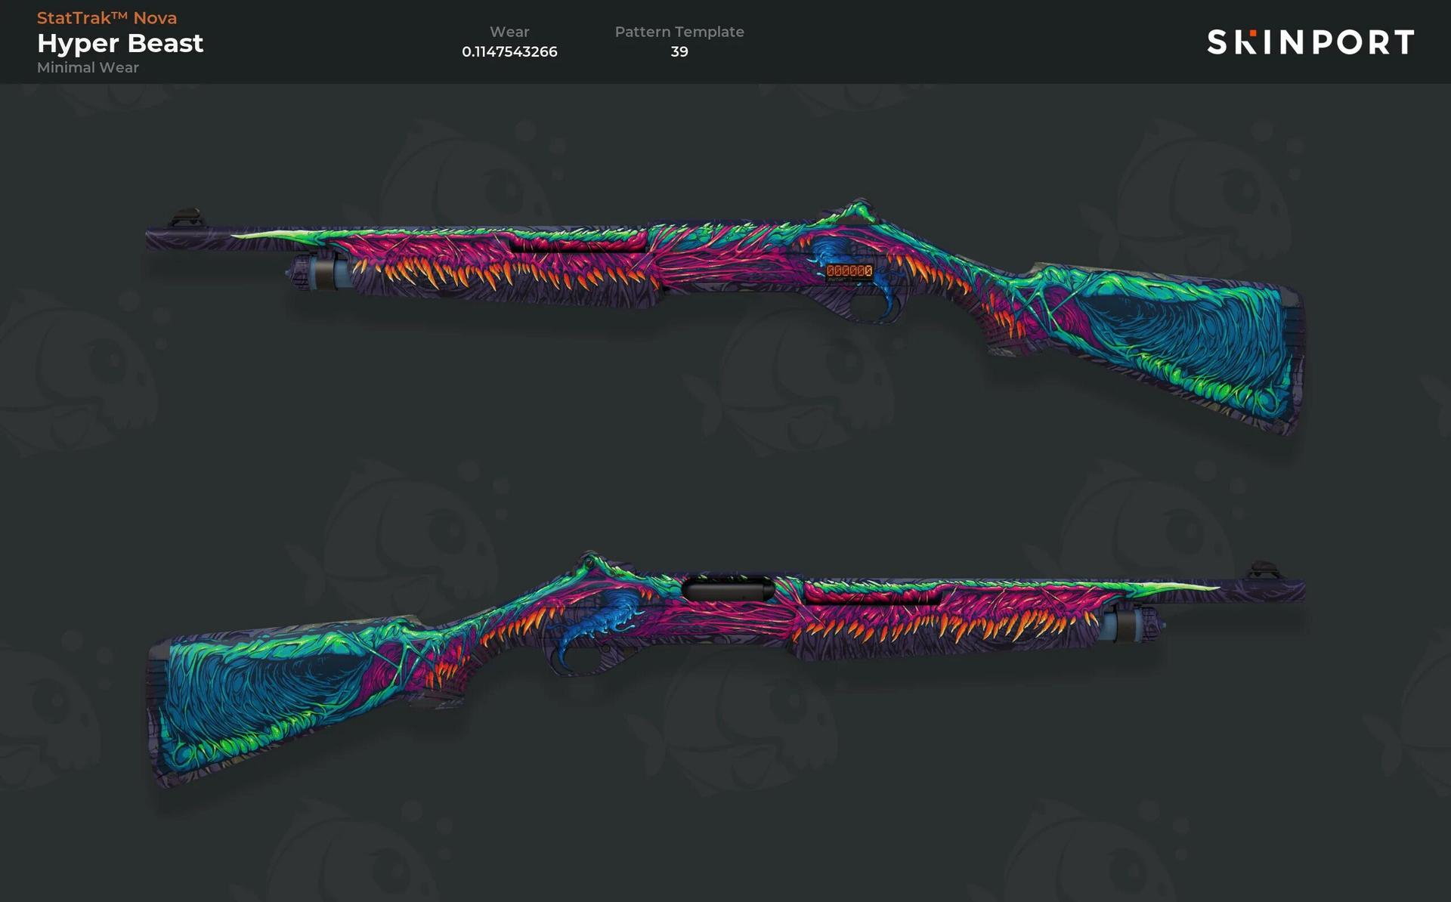Viewport: 1451px width, 902px height.
Task: Click the StatTrak™ Nova orange label
Action: click(107, 18)
